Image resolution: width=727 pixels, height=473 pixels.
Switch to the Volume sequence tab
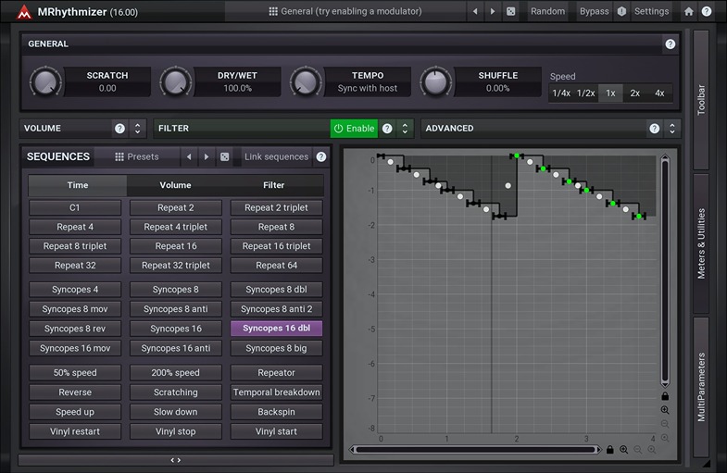click(176, 185)
